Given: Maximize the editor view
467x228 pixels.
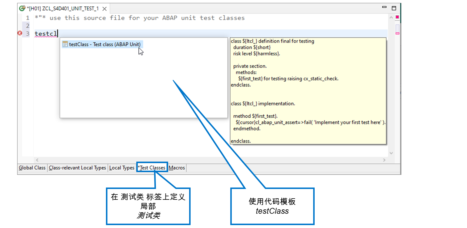Looking at the screenshot, I should [x=394, y=8].
